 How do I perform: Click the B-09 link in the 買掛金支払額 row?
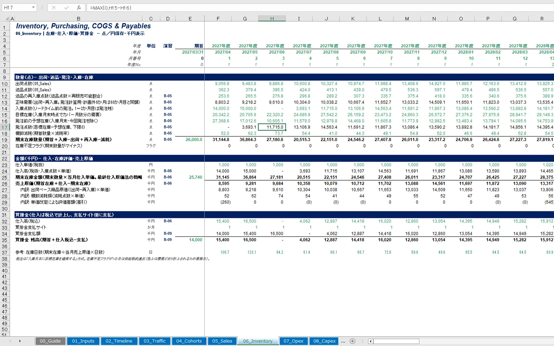(x=168, y=234)
